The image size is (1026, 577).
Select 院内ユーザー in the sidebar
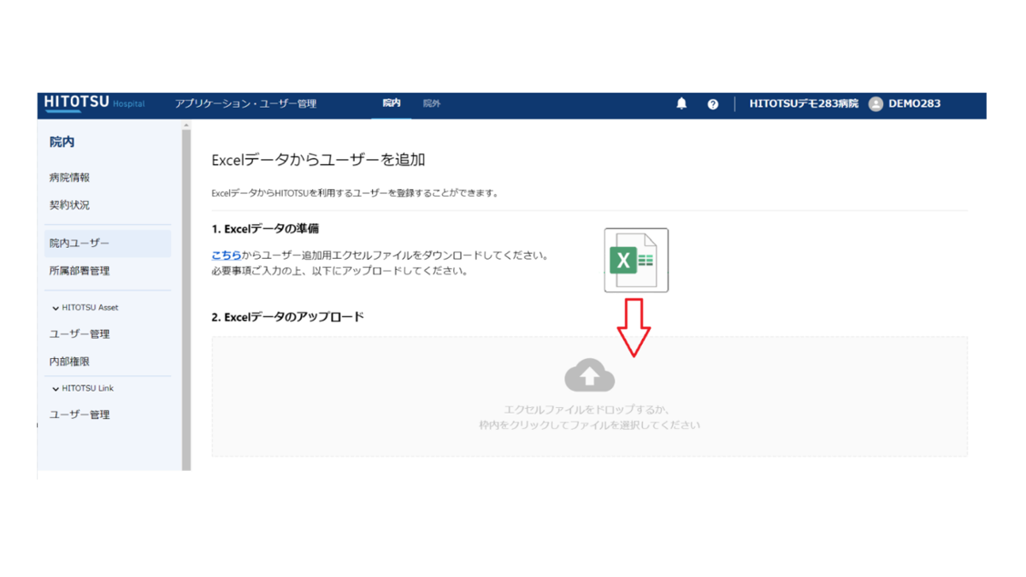tap(80, 244)
